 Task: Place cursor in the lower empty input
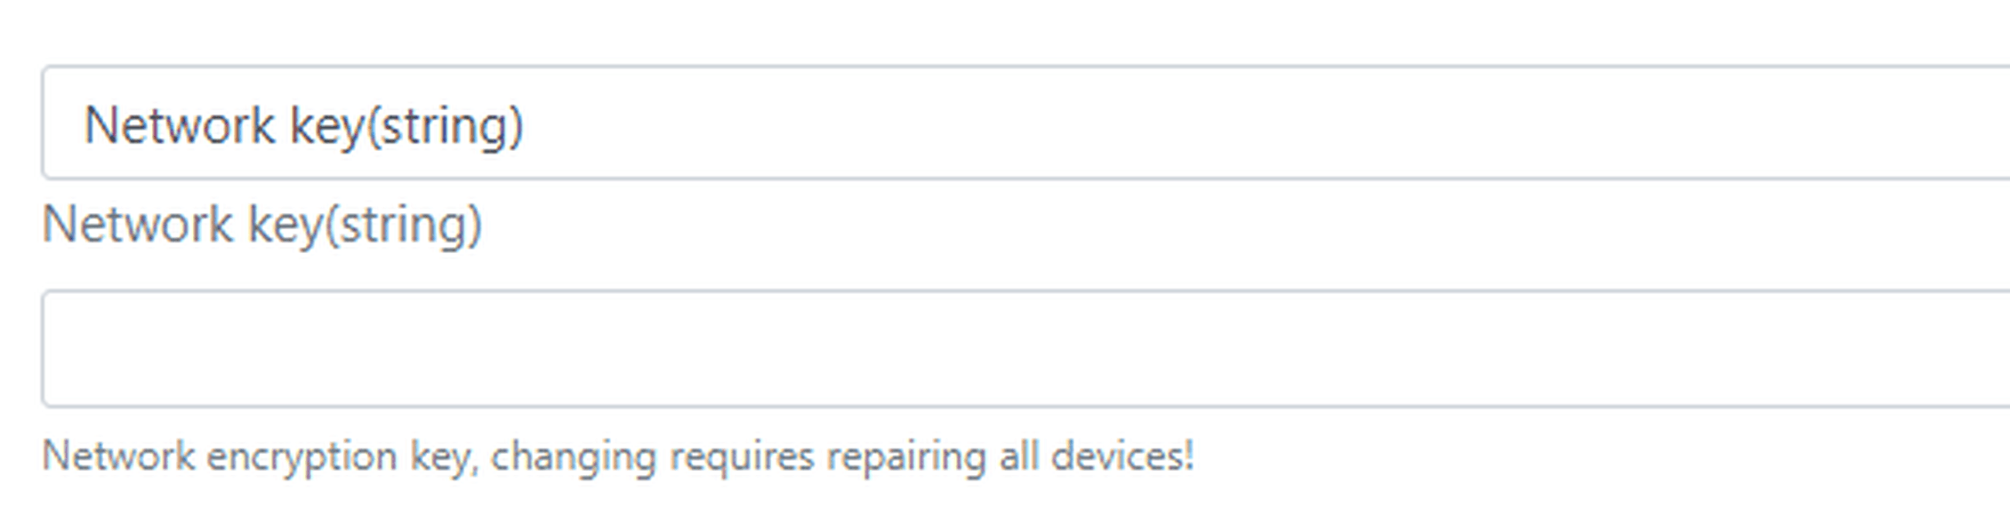pyautogui.click(x=1025, y=348)
